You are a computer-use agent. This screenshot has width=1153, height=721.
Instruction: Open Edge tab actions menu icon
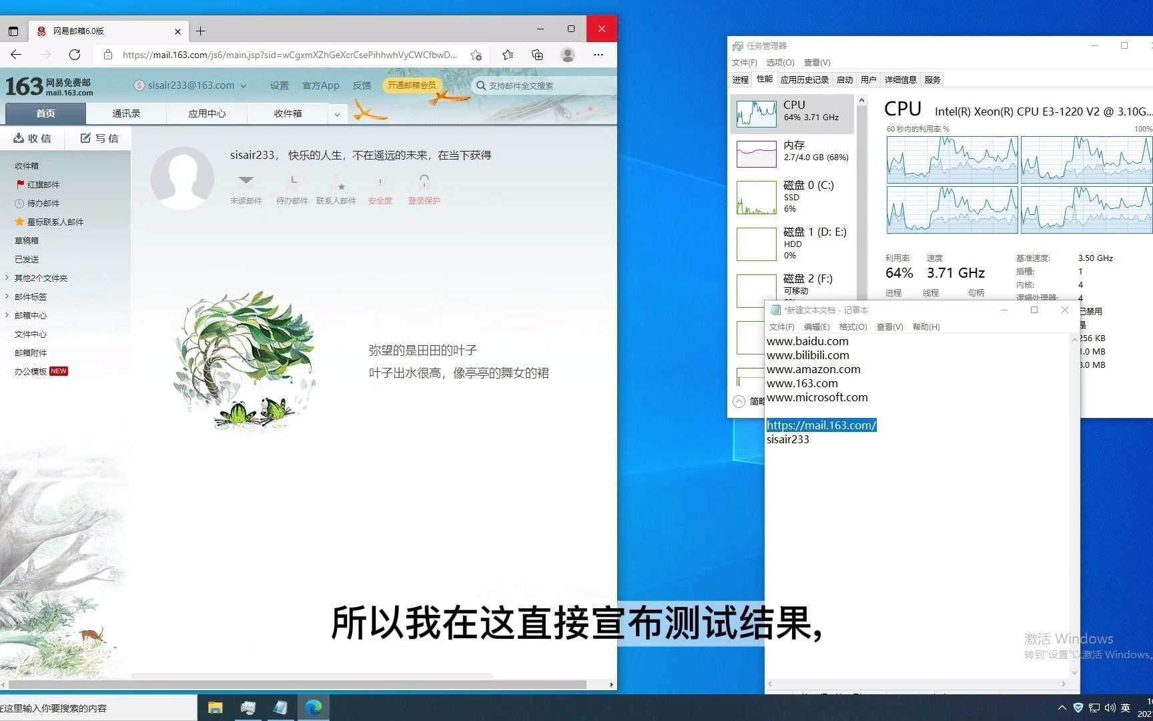13,31
